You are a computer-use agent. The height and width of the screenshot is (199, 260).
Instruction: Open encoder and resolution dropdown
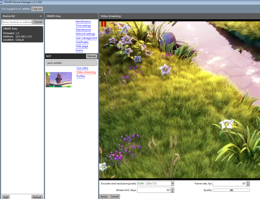point(172,184)
